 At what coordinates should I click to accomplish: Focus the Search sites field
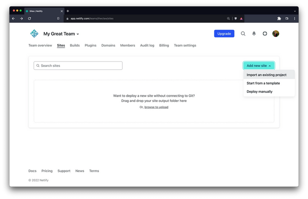click(x=78, y=65)
